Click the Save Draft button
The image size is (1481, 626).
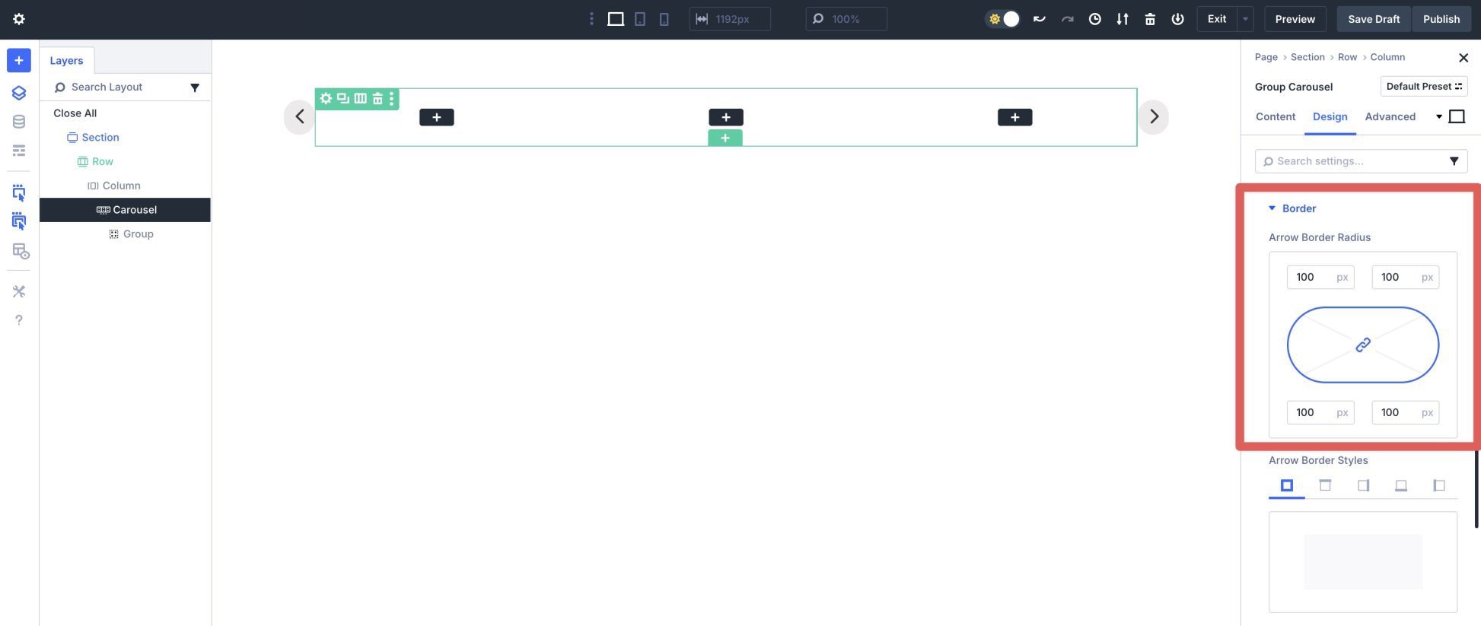point(1373,19)
